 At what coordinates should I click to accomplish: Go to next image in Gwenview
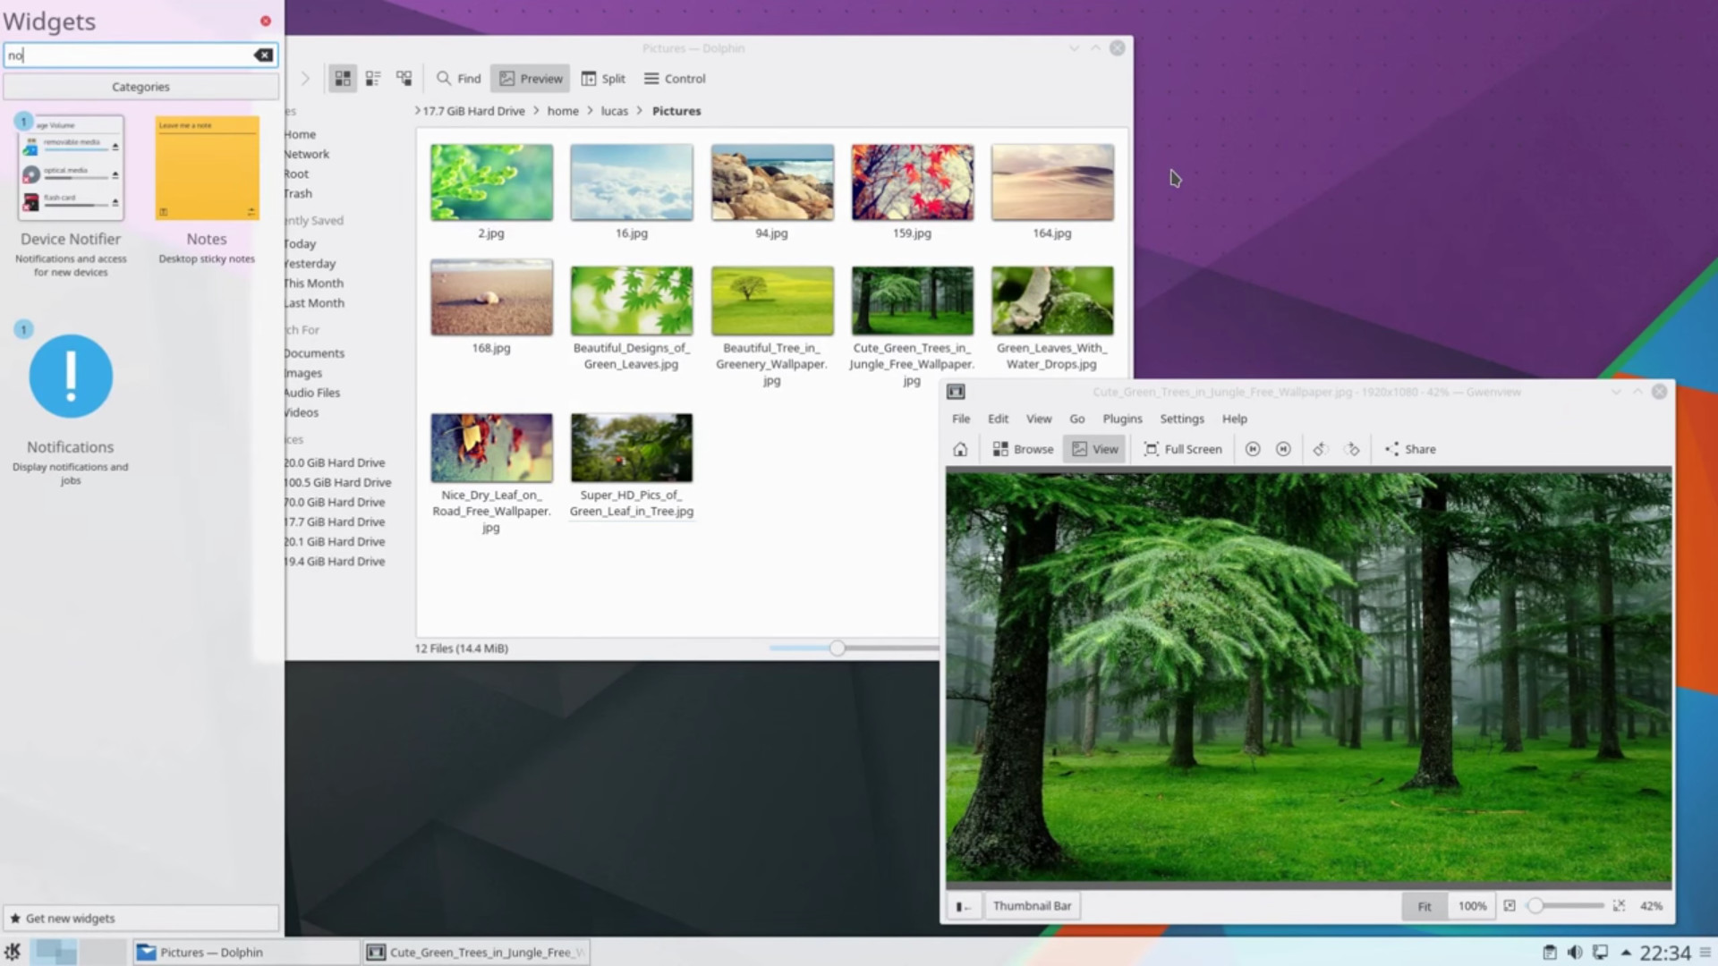(x=1283, y=449)
